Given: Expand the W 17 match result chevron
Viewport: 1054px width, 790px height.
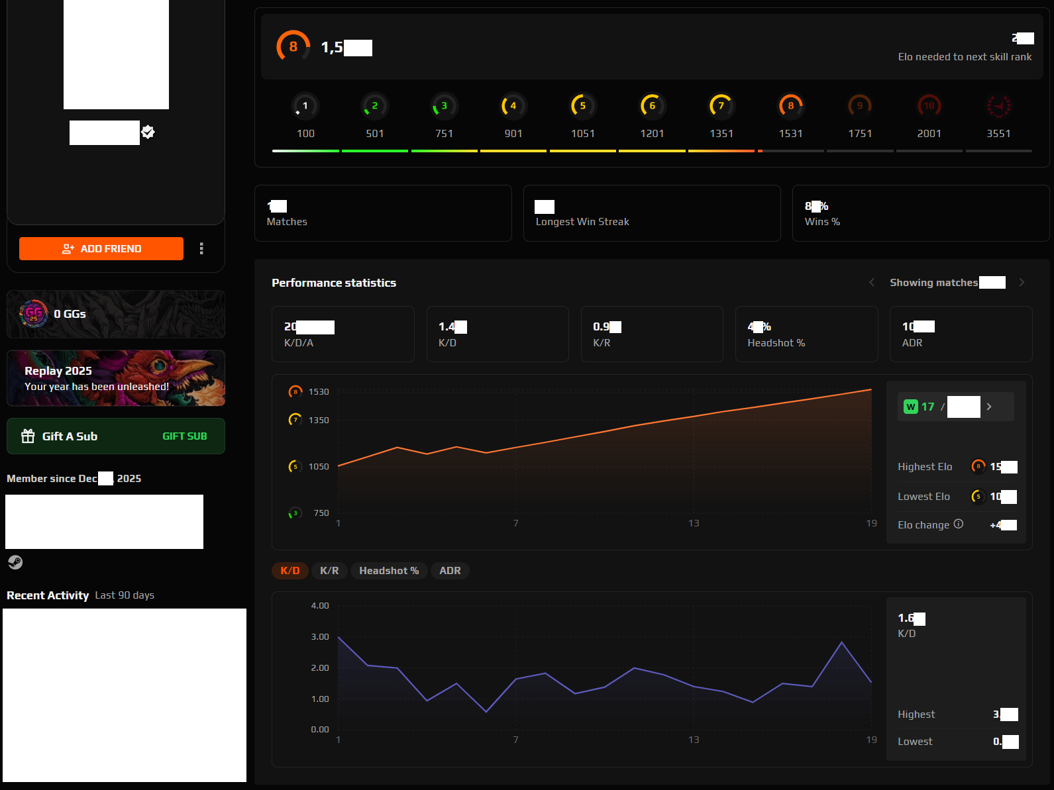Looking at the screenshot, I should point(989,407).
